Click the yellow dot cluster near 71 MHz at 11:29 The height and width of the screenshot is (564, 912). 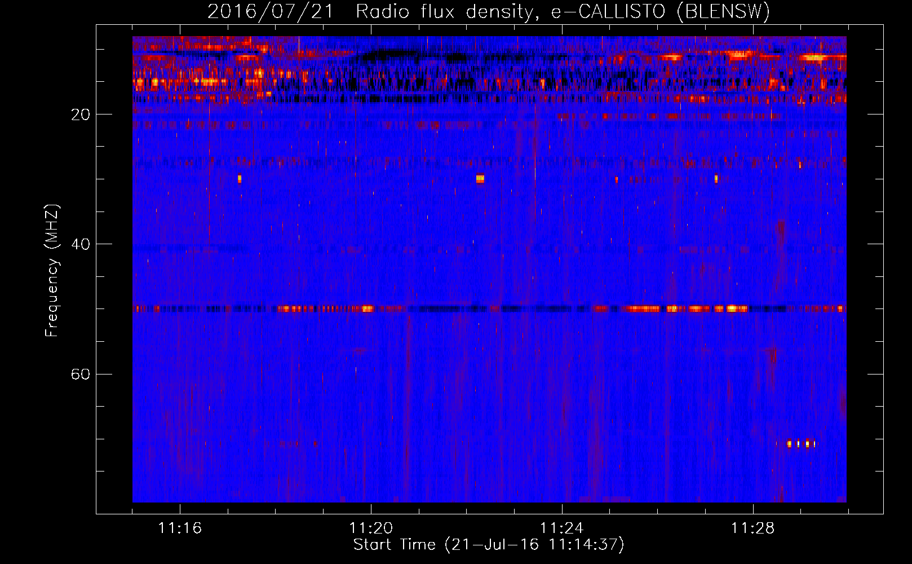pyautogui.click(x=801, y=444)
